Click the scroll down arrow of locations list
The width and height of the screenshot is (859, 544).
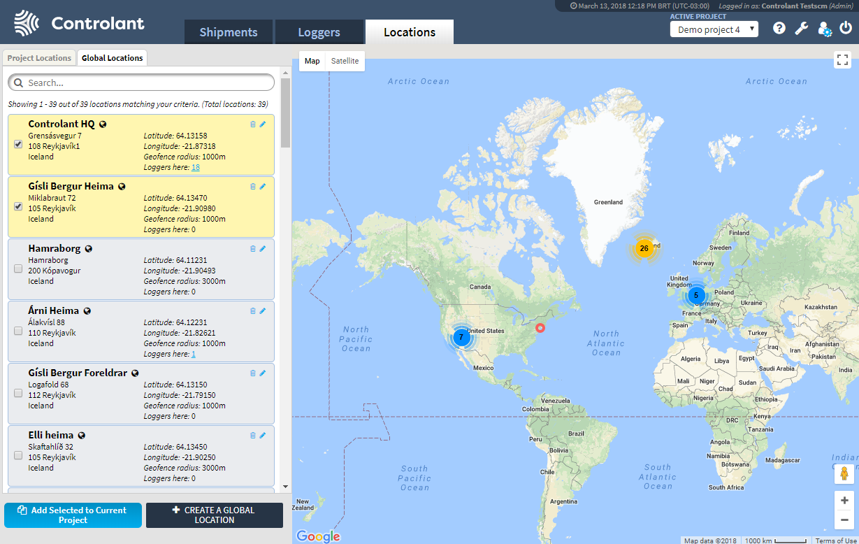click(x=286, y=487)
